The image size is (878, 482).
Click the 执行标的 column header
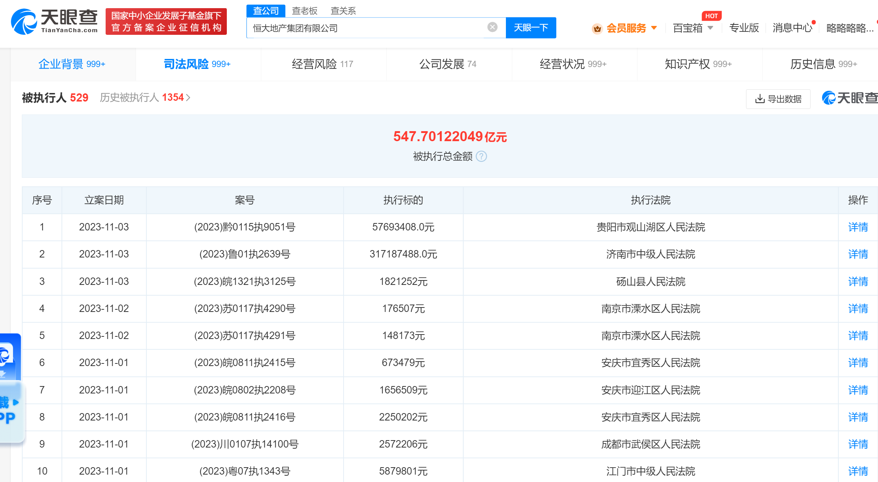[403, 200]
